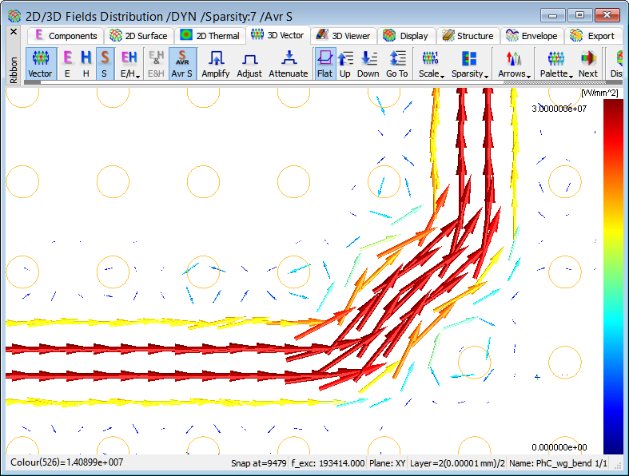Close the ribbon with X button

pyautogui.click(x=13, y=32)
